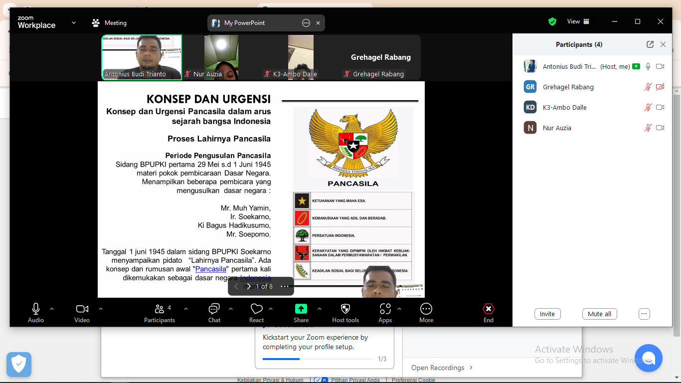End the meeting with the End button
Viewport: 681px width, 383px height.
point(489,313)
